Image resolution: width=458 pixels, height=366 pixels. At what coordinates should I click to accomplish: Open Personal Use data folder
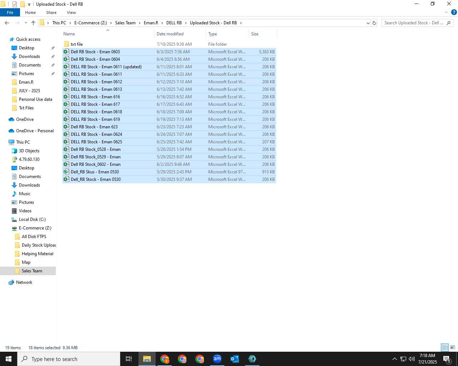point(35,99)
